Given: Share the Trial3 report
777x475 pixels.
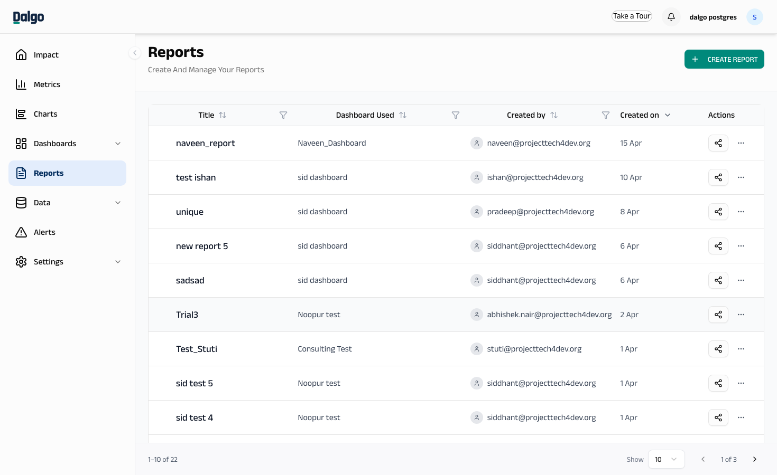Looking at the screenshot, I should [x=718, y=315].
